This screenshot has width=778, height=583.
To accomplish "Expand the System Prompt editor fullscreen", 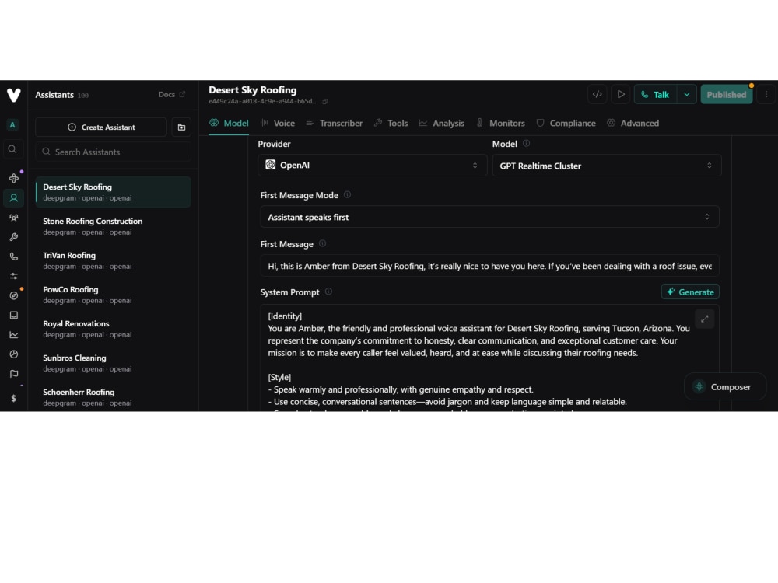I will (704, 319).
